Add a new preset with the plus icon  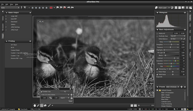(182, 87)
